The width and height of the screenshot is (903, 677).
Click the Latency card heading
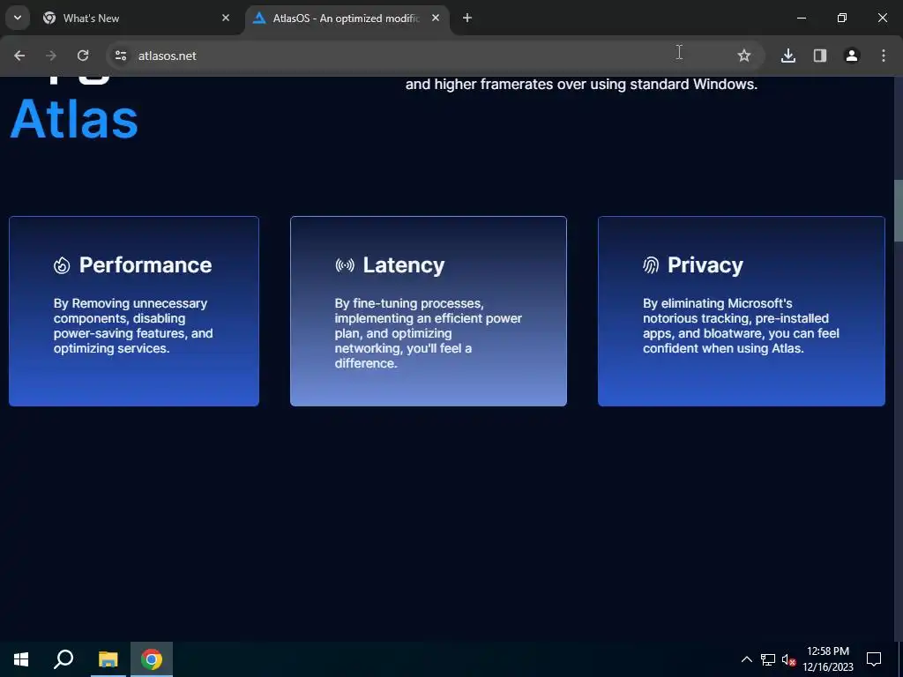[403, 265]
